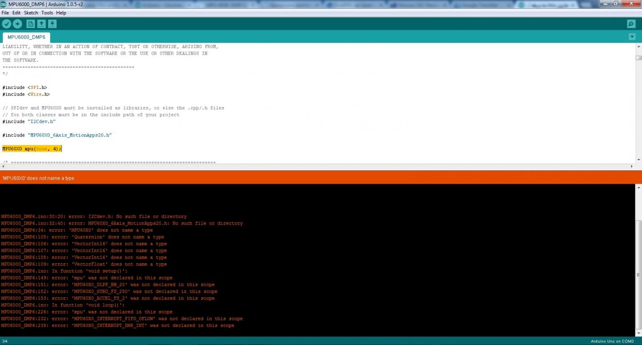The height and width of the screenshot is (345, 642).
Task: Click the editor horizontal scrollbar left arrow
Action: pyautogui.click(x=3, y=166)
